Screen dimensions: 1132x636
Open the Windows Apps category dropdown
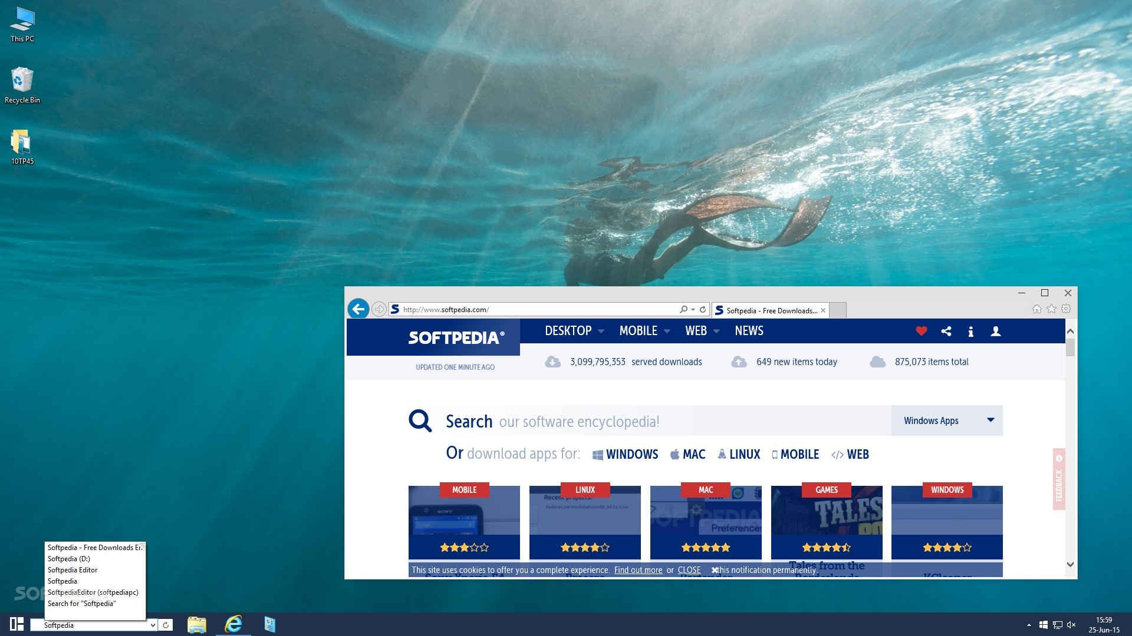pyautogui.click(x=947, y=420)
